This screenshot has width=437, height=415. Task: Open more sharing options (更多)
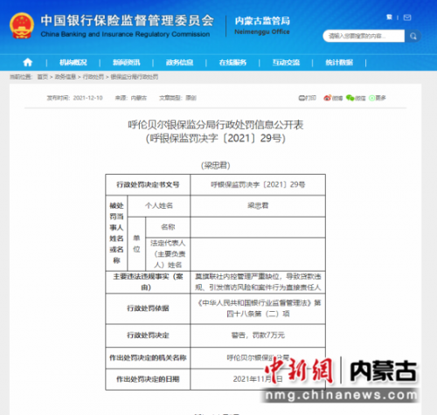pyautogui.click(x=378, y=98)
